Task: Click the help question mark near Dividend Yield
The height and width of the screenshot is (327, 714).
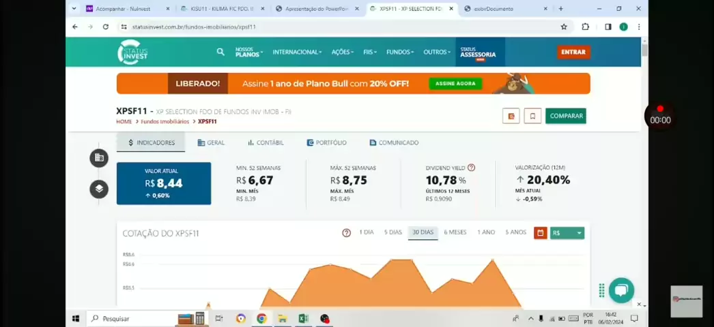Action: tap(471, 168)
